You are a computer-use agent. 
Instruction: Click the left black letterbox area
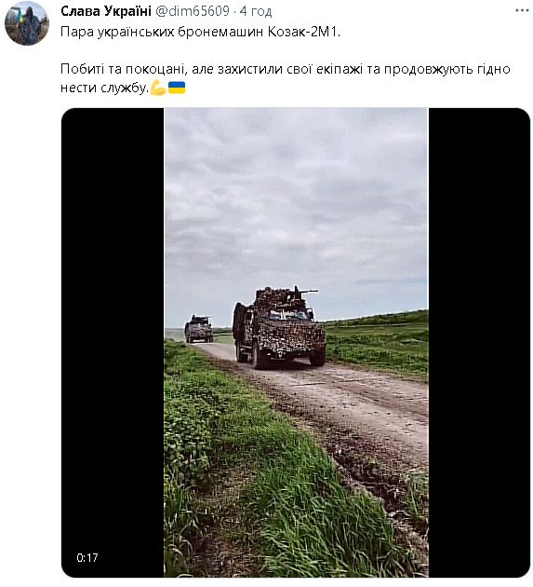pyautogui.click(x=113, y=343)
